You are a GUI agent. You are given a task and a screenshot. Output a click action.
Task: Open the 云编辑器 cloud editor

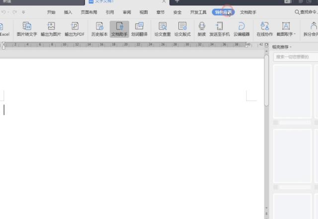coord(241,29)
